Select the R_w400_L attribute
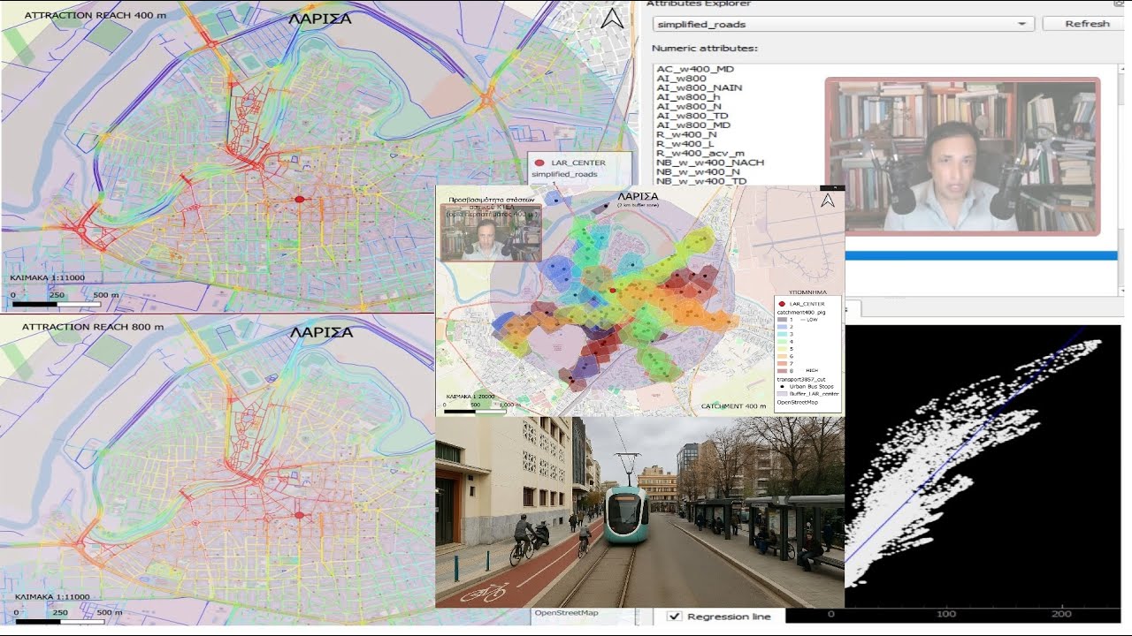Image resolution: width=1132 pixels, height=636 pixels. (685, 144)
